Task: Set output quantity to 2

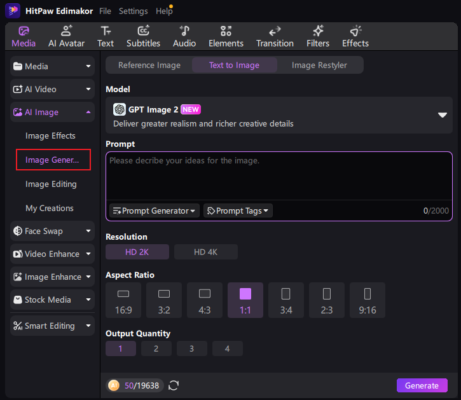Action: pos(156,348)
